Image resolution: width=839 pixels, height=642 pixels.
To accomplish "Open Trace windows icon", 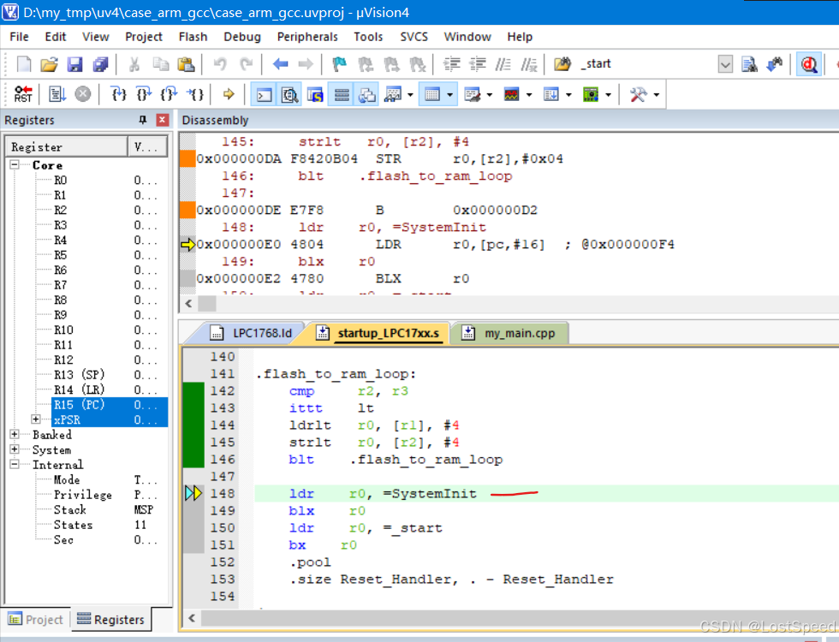I will [x=551, y=95].
